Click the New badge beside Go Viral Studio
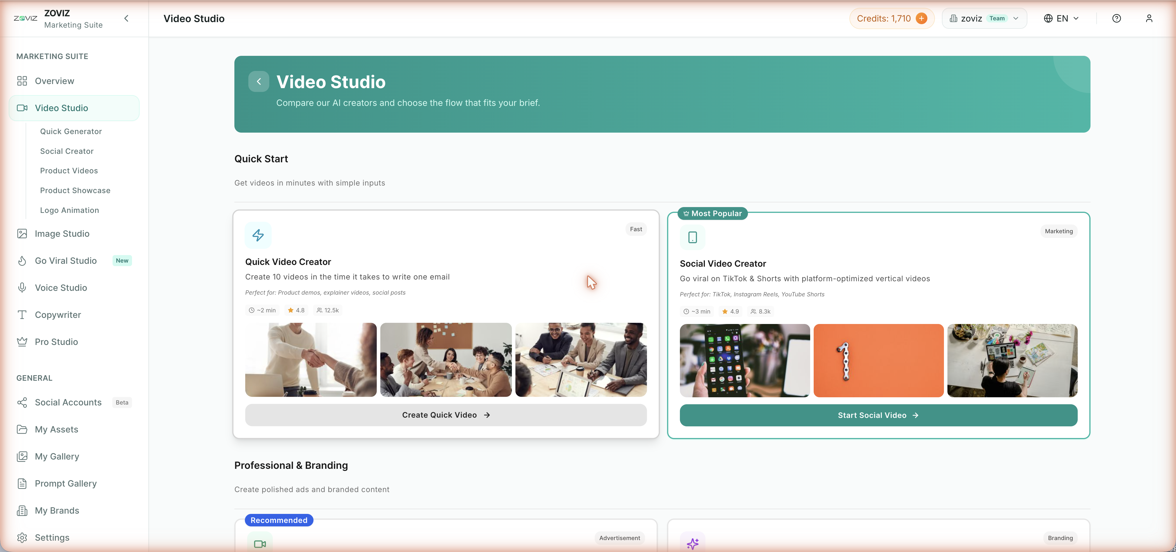 pos(122,260)
